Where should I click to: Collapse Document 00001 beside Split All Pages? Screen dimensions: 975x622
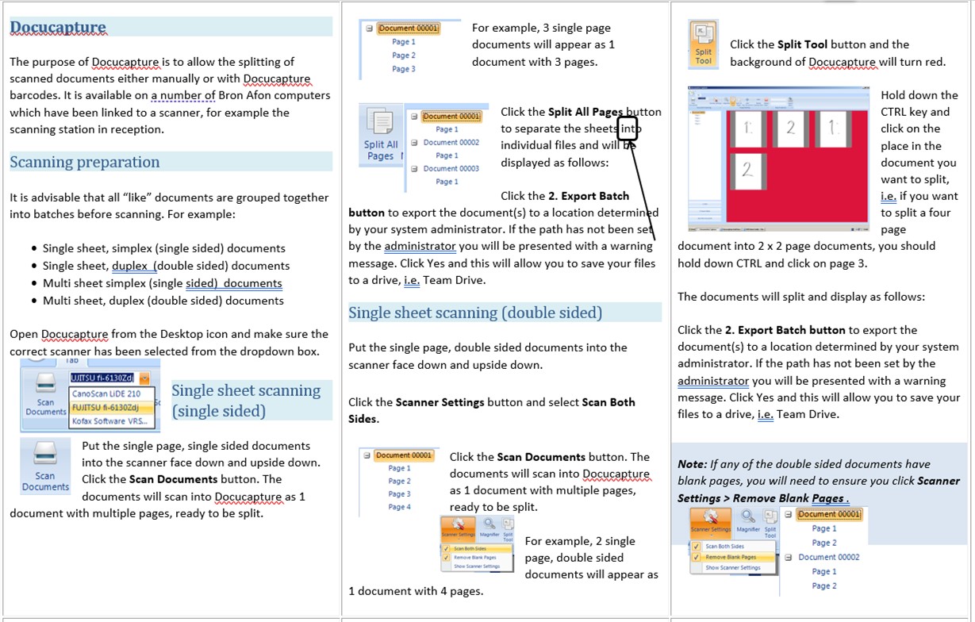[415, 116]
